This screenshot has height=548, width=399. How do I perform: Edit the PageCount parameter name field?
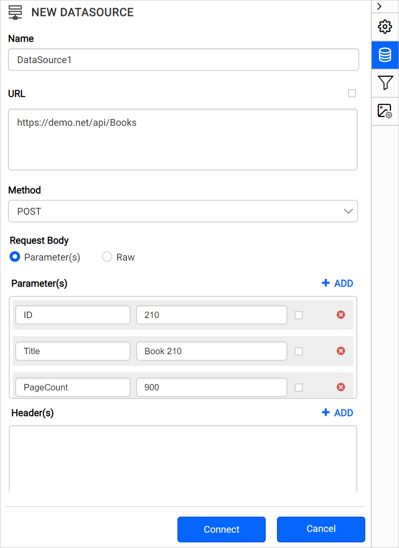coord(73,387)
